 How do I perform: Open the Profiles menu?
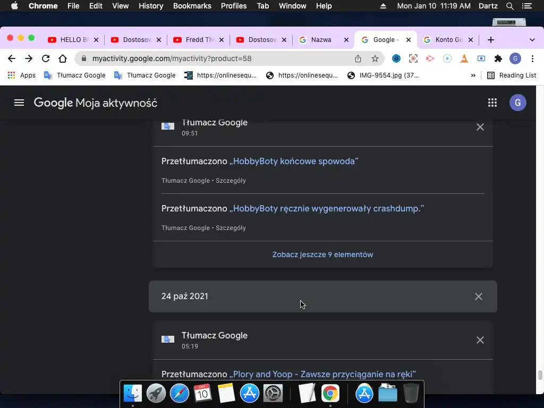pos(234,6)
